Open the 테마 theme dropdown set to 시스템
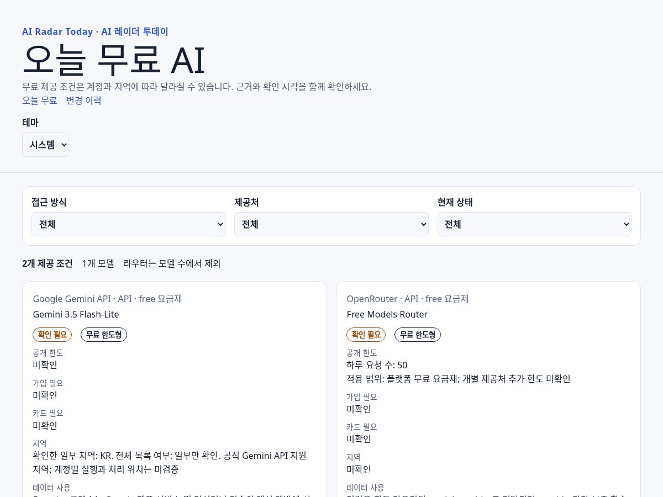 tap(45, 145)
